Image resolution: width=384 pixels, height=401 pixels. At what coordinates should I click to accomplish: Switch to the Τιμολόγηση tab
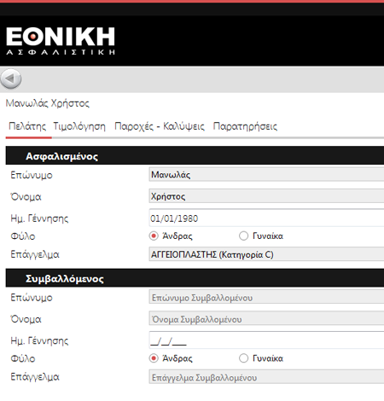79,126
